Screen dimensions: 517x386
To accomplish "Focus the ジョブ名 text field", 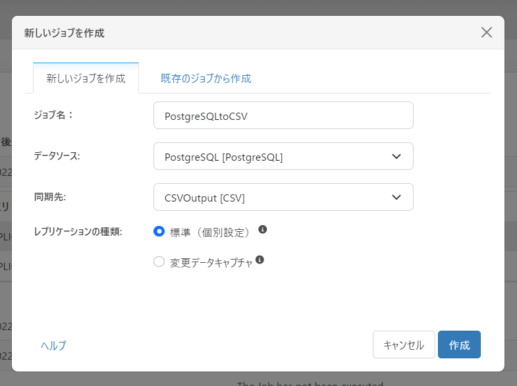I will pyautogui.click(x=283, y=115).
